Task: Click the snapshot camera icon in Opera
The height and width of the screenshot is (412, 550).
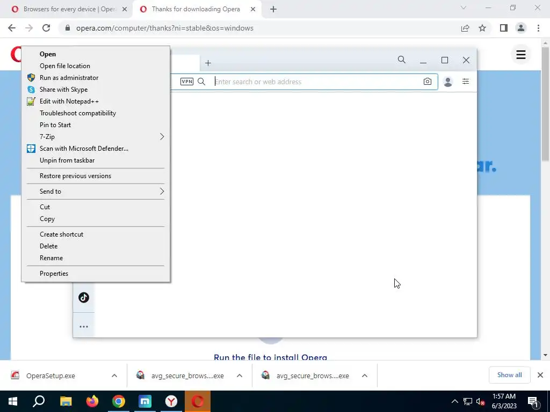Action: pyautogui.click(x=427, y=82)
